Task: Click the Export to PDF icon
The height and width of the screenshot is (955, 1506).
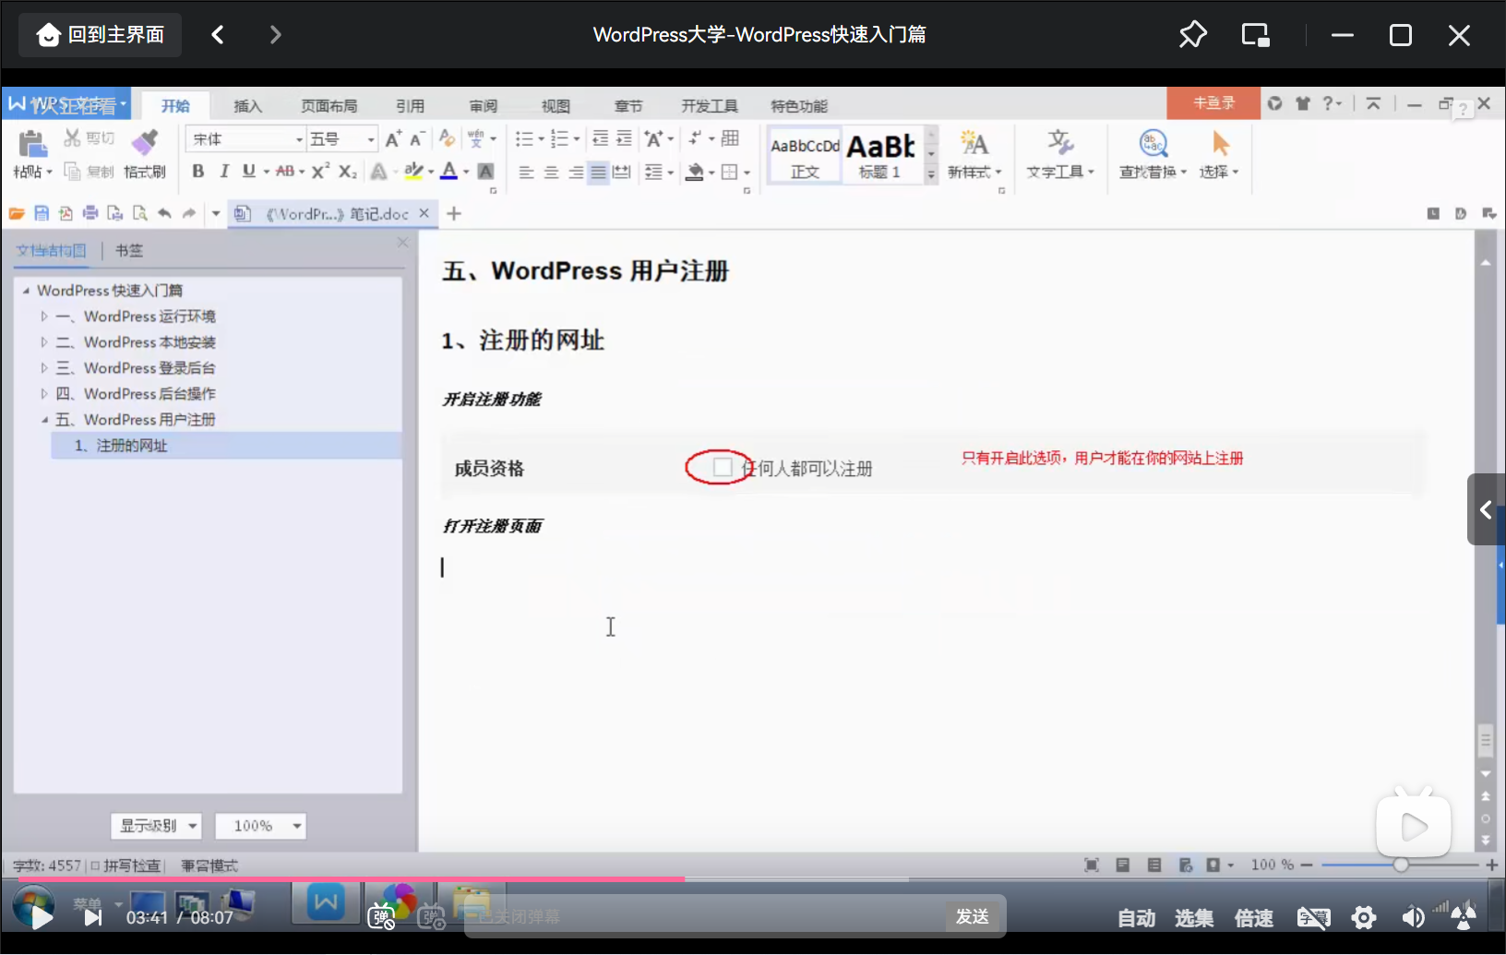Action: click(66, 214)
